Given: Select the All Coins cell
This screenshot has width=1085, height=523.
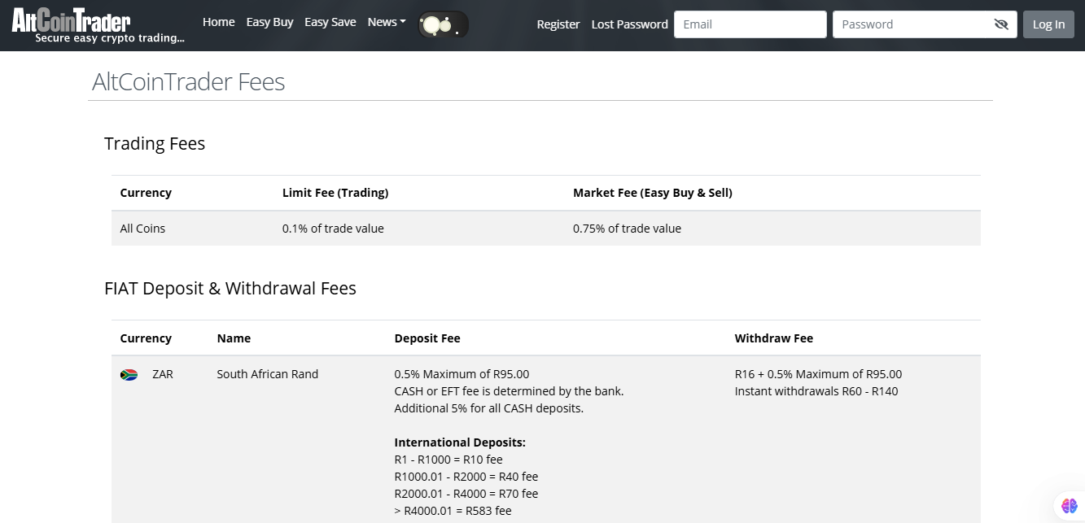Looking at the screenshot, I should click(x=142, y=229).
